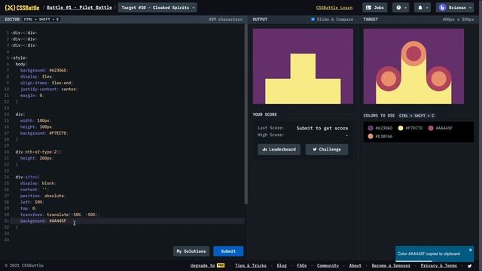The image size is (482, 271).
Task: Copy color #E38F66 swatch
Action: pyautogui.click(x=371, y=136)
